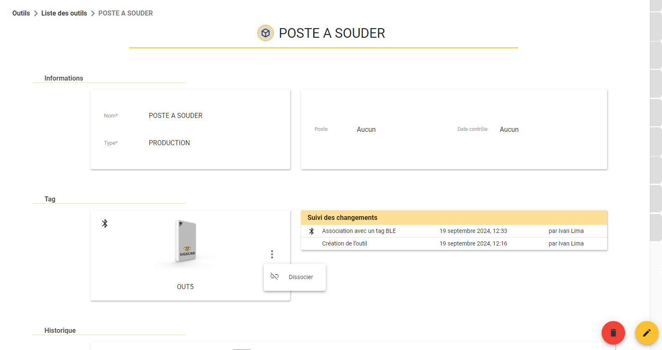This screenshot has width=662, height=350.
Task: Click the unlink icon next to Dissocier
Action: click(x=275, y=276)
